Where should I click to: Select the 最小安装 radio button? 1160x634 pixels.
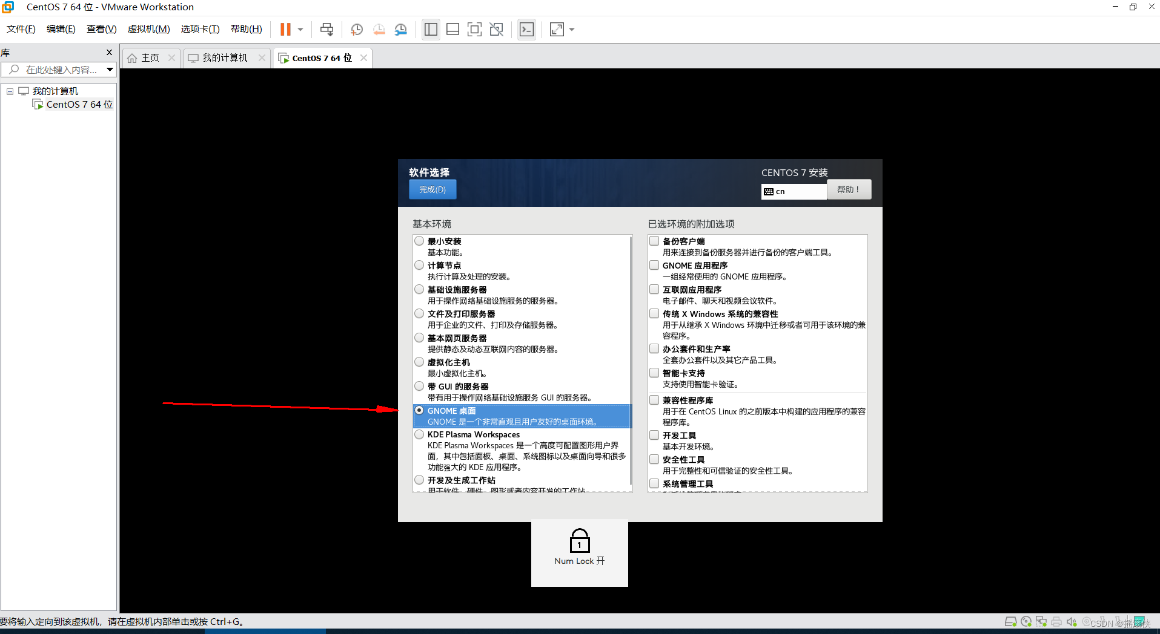click(419, 241)
